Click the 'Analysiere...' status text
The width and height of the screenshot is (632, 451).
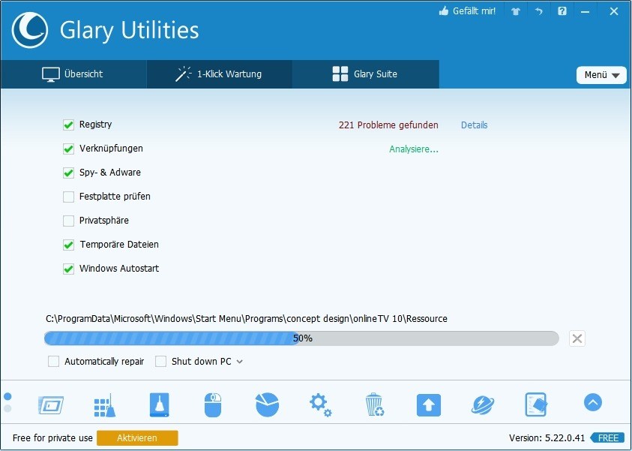[414, 149]
